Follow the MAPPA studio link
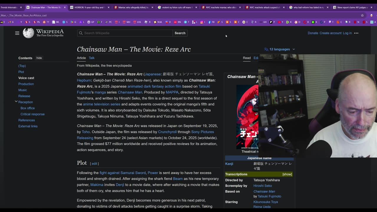The image size is (377, 212). (172, 92)
